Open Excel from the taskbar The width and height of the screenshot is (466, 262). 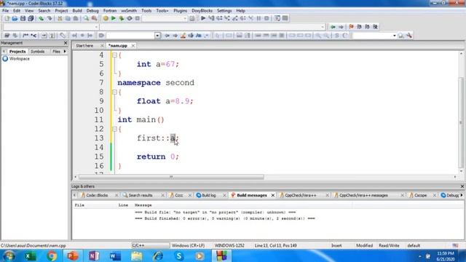pos(31,255)
